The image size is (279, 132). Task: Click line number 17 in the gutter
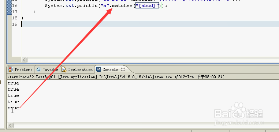15,12
